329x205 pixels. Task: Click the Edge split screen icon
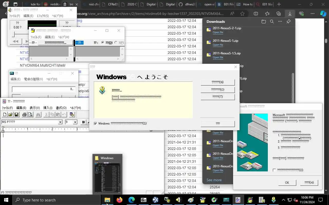tap(256, 14)
